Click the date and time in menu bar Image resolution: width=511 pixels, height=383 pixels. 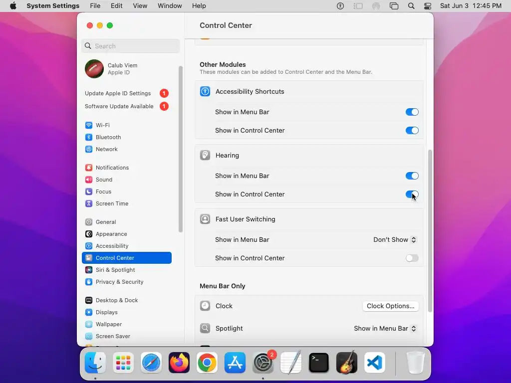click(470, 6)
